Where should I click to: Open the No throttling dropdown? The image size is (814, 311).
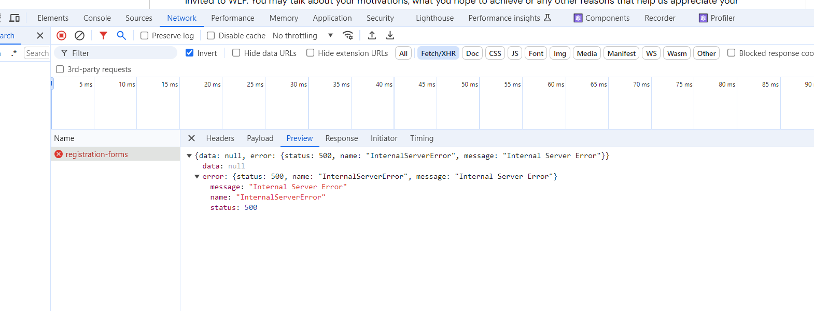click(303, 36)
